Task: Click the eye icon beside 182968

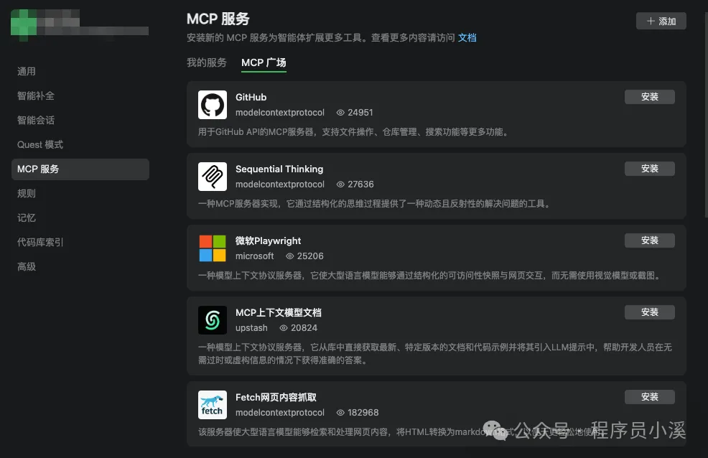Action: pos(340,413)
